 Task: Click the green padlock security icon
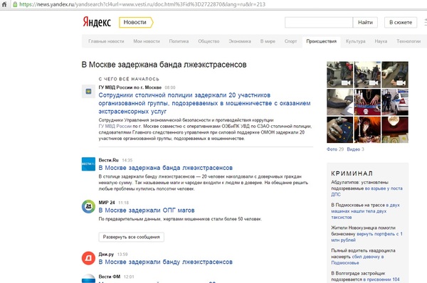[15, 4]
